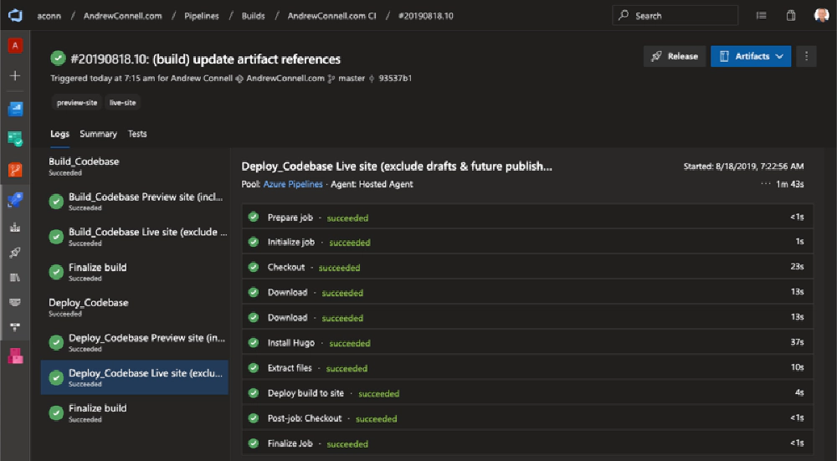837x461 pixels.
Task: Click the ellipsis beside 1m 43s duration
Action: coord(766,184)
